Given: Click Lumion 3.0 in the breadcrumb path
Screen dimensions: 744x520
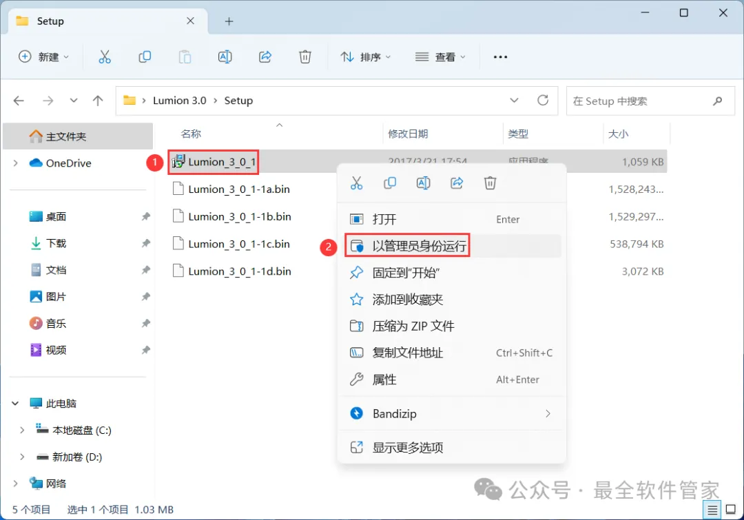Looking at the screenshot, I should click(x=179, y=101).
